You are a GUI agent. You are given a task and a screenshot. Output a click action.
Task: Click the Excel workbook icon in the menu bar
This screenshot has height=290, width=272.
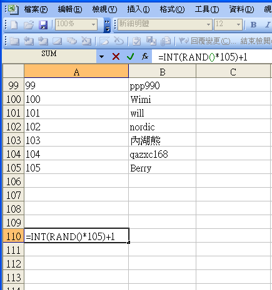(x=14, y=9)
